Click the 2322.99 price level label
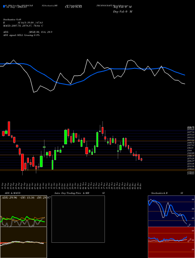Screen dimensions: 195x258 click(191, 153)
